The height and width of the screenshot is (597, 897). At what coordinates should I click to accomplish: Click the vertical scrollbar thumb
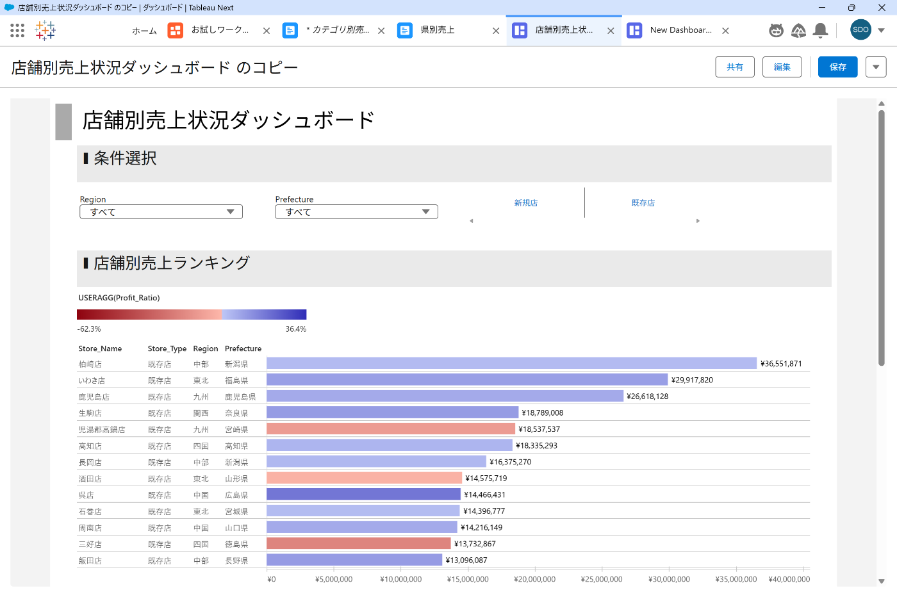coord(882,238)
